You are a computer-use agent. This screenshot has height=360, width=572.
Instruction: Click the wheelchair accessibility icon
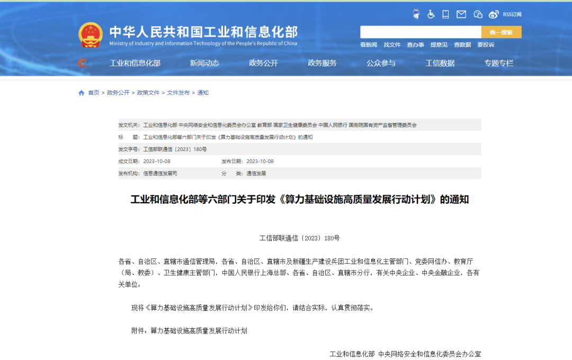[x=431, y=14]
